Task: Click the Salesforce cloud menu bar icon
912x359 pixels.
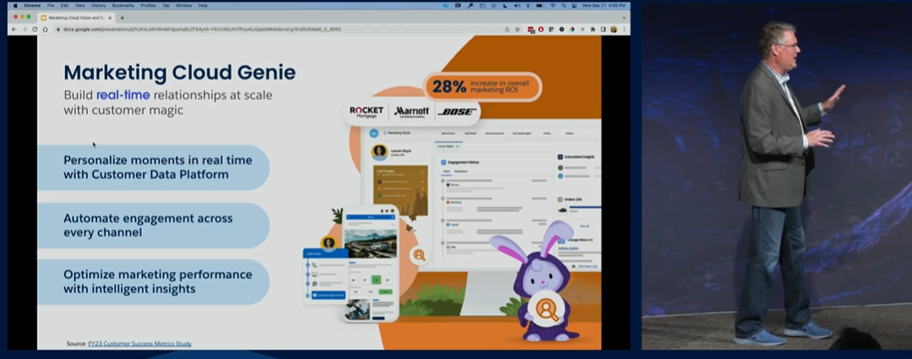Action: 445,6
